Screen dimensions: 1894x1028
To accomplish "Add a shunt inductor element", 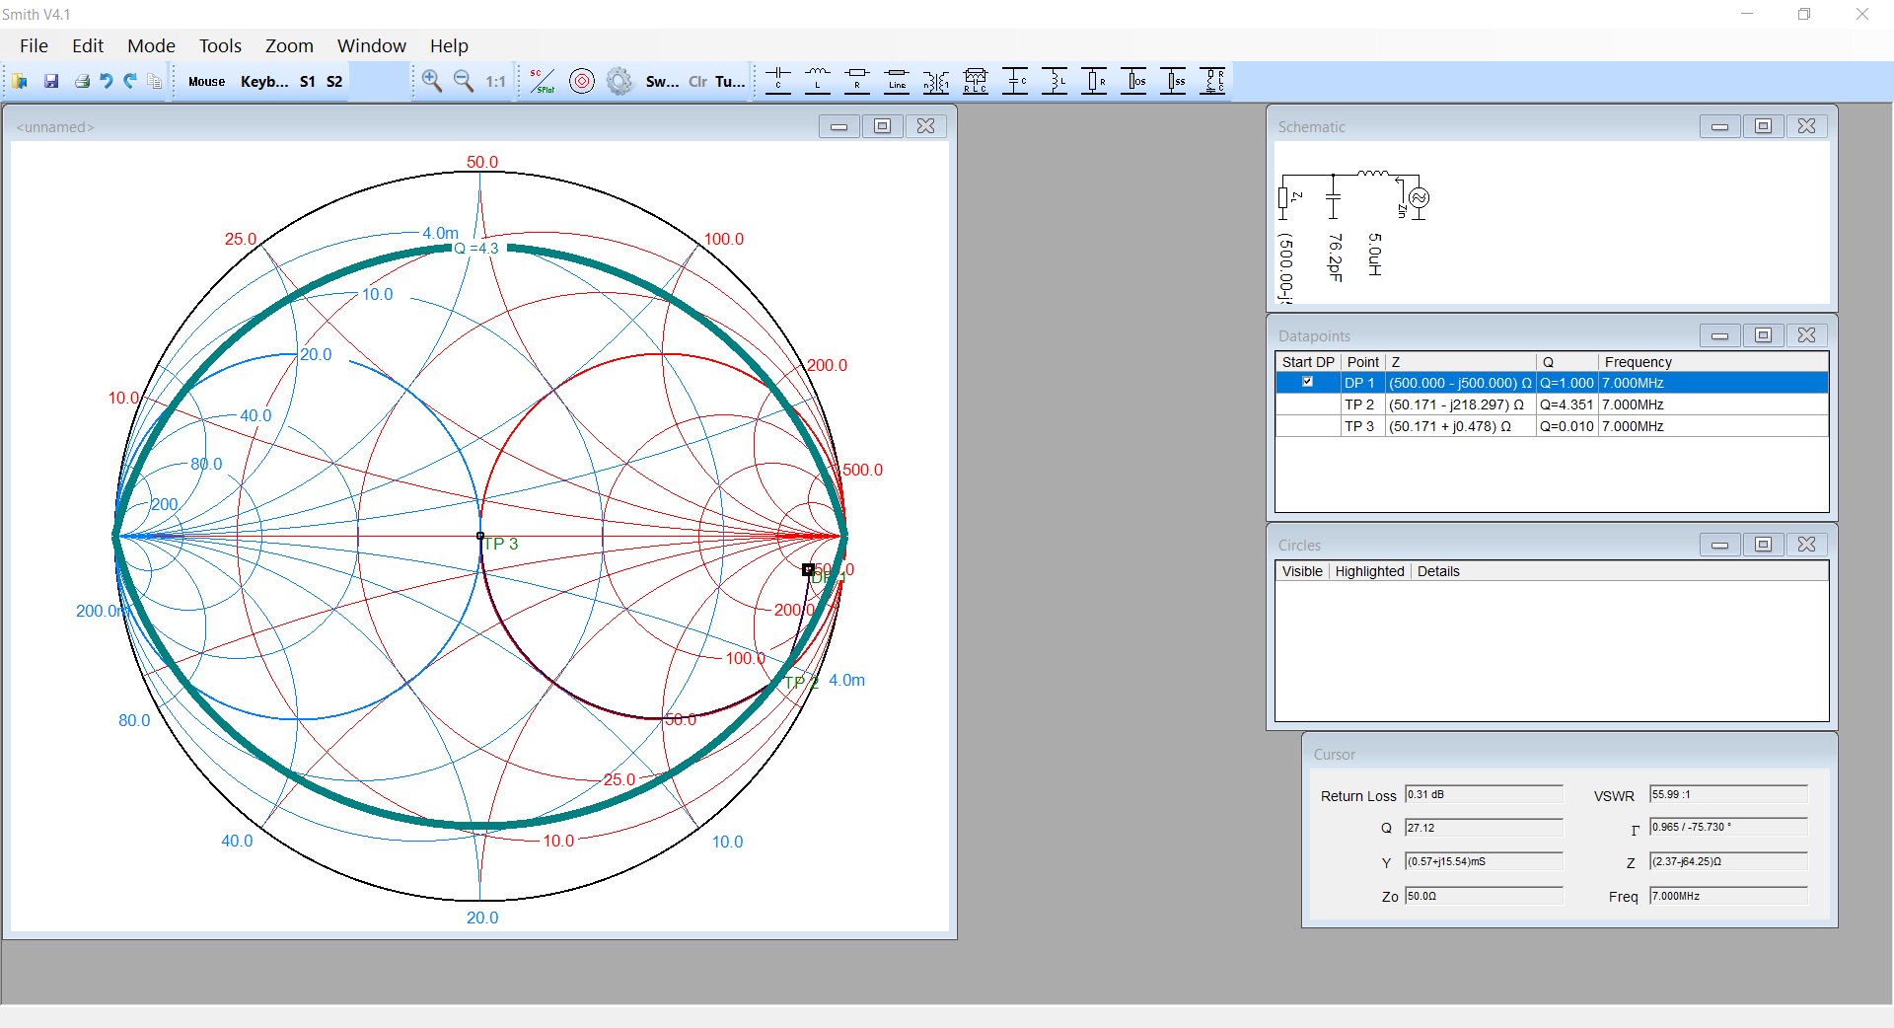I will (x=1055, y=81).
